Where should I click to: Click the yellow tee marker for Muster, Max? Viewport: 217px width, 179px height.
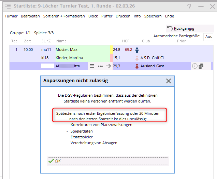pos(112,50)
